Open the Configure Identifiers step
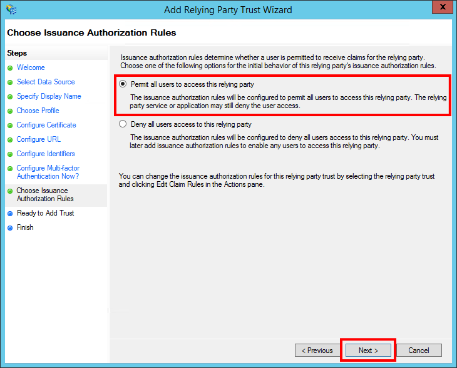Screen dimensions: 457x368 46,154
